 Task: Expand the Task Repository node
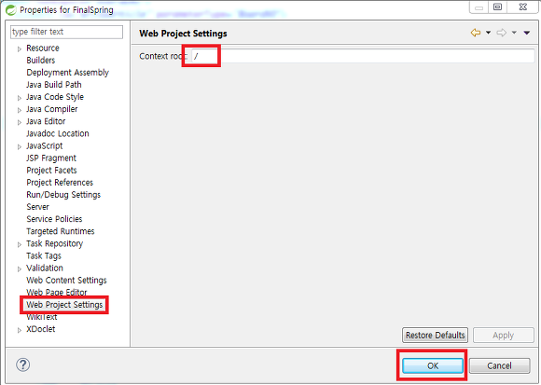coord(20,245)
